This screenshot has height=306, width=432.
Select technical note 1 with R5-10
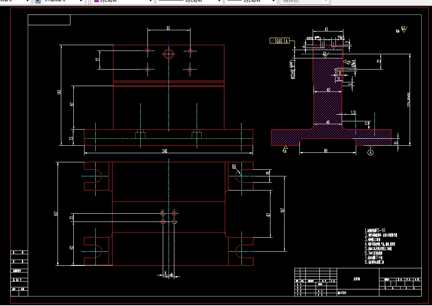point(375,230)
